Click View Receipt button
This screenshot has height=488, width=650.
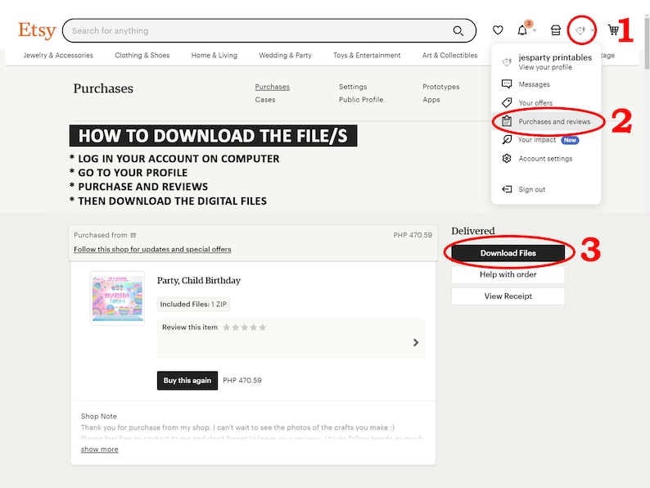coord(508,296)
